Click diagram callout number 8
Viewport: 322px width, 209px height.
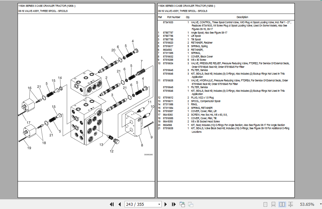pos(142,145)
